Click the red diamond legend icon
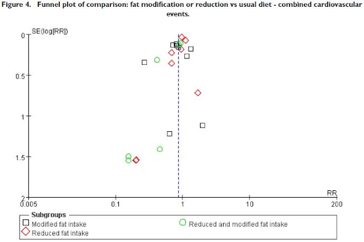The image size is (364, 242). click(x=26, y=231)
